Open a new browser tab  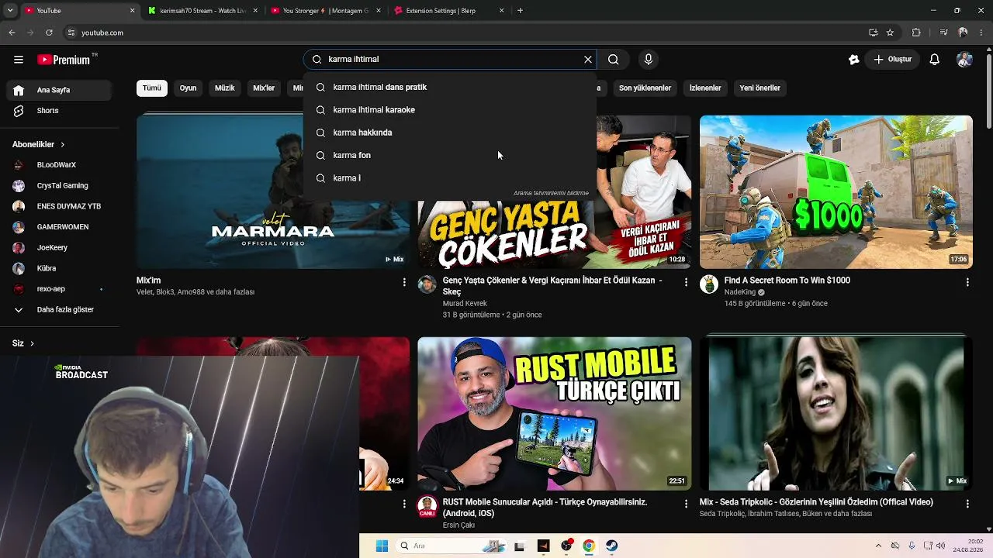coord(520,11)
